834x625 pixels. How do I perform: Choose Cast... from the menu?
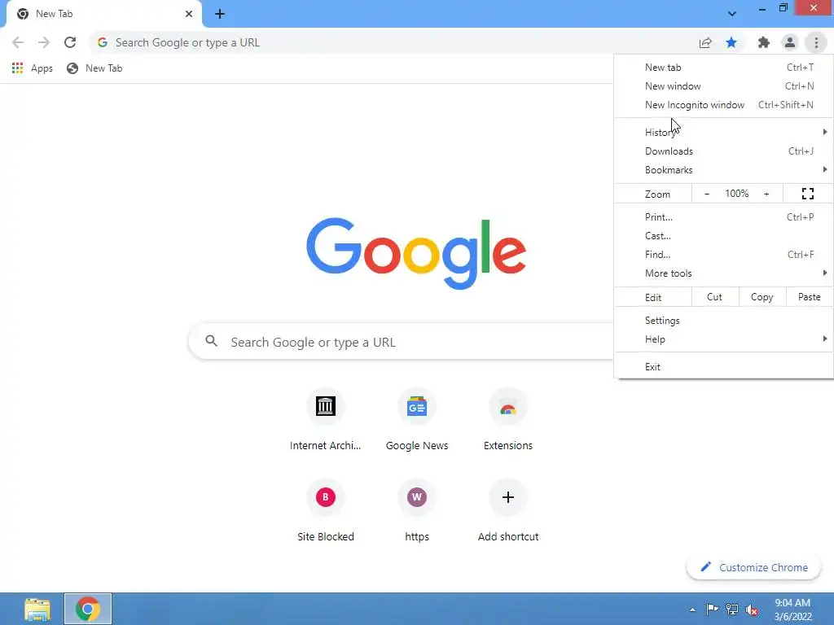723,236
